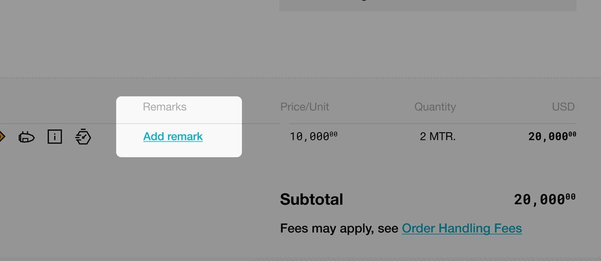Select the 10,000.00 unit price value
This screenshot has width=601, height=261.
tap(313, 136)
